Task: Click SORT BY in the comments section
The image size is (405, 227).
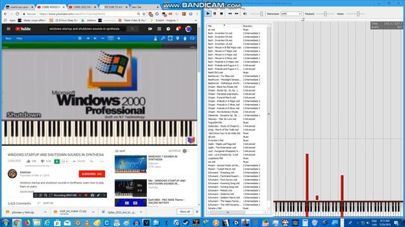Action: pos(46,203)
